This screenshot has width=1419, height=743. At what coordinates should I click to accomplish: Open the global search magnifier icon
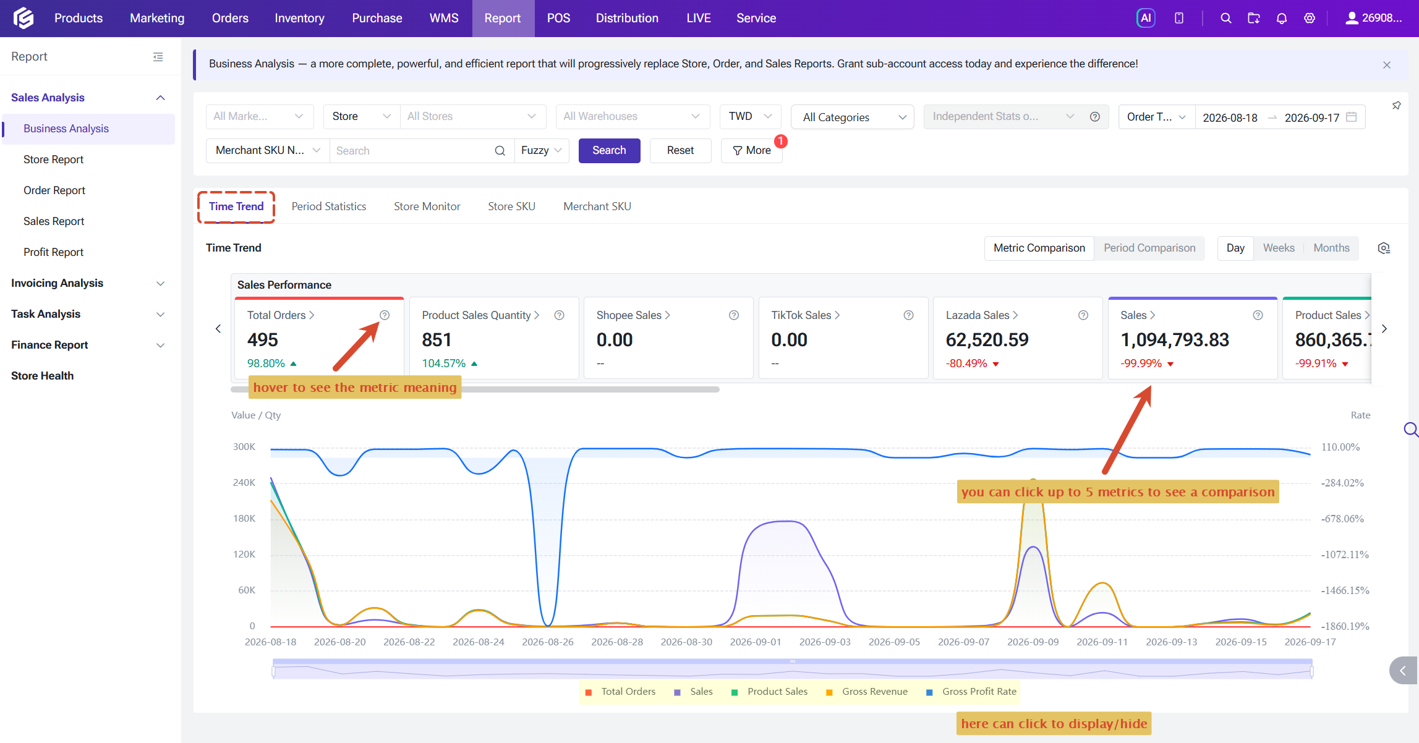(x=1225, y=19)
